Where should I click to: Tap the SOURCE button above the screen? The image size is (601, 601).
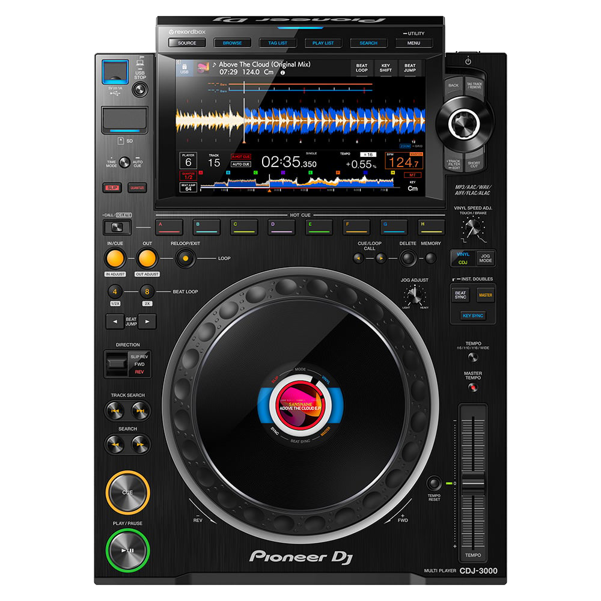tap(187, 43)
